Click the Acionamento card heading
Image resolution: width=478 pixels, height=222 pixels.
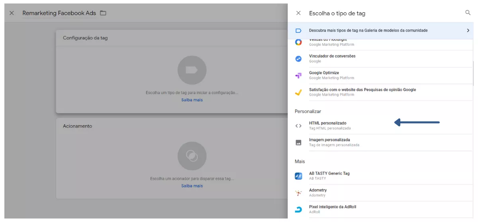click(x=77, y=126)
